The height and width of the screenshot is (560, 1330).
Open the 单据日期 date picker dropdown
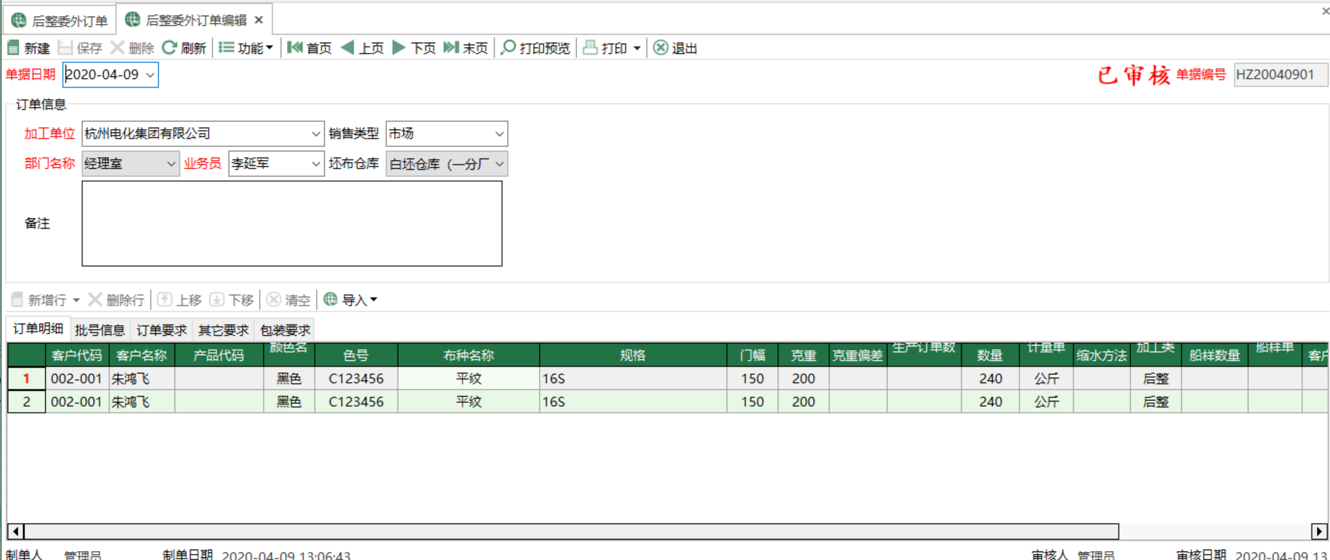click(x=150, y=75)
